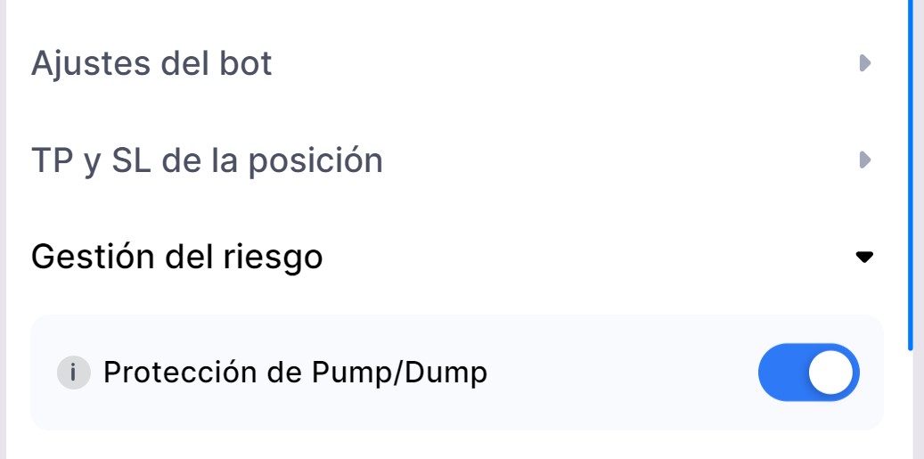Click the Gestión del riesgo title text

point(176,258)
